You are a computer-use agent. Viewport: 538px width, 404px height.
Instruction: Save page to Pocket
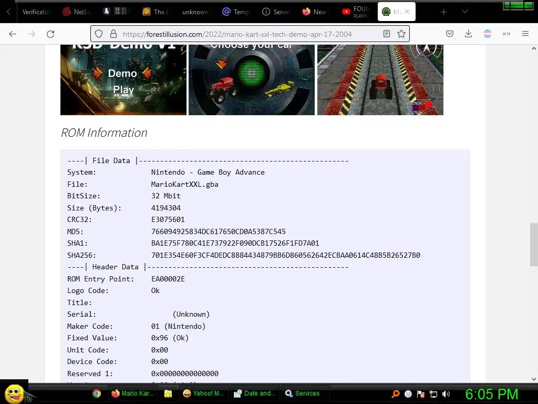[x=450, y=34]
